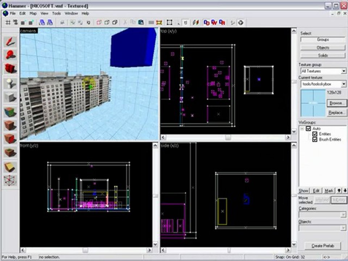
Task: Click the load window state icon
Action: click(42, 22)
